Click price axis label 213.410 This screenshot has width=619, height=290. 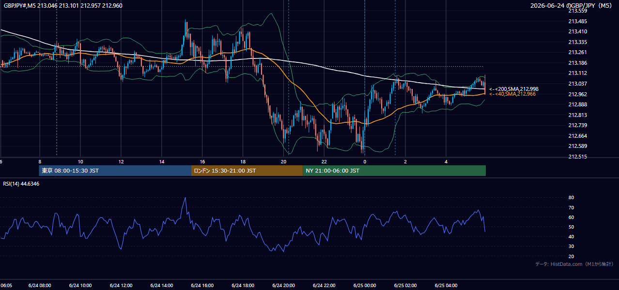pos(577,32)
